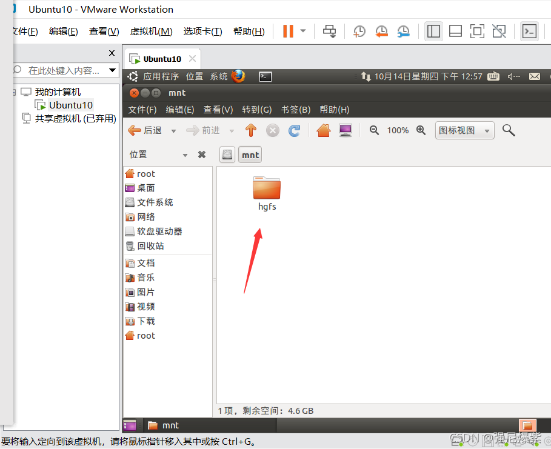Open VMware 编辑(E) menu
This screenshot has width=551, height=449.
pyautogui.click(x=63, y=32)
